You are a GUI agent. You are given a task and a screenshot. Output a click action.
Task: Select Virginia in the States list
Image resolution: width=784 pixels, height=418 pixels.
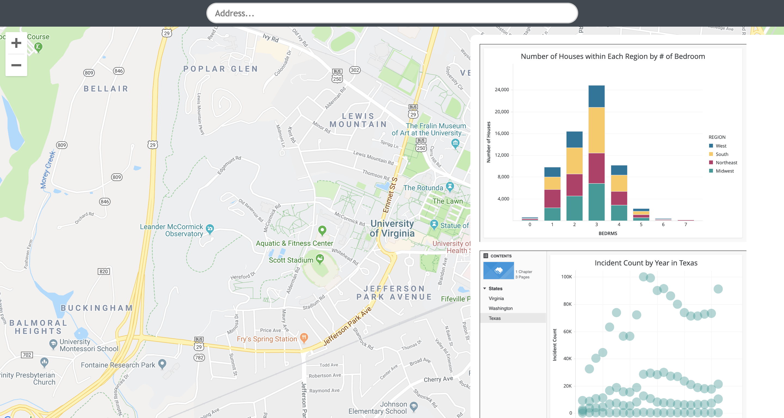[496, 298]
